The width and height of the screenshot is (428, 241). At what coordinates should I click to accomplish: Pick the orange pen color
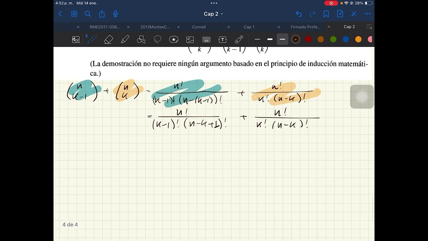click(x=358, y=39)
